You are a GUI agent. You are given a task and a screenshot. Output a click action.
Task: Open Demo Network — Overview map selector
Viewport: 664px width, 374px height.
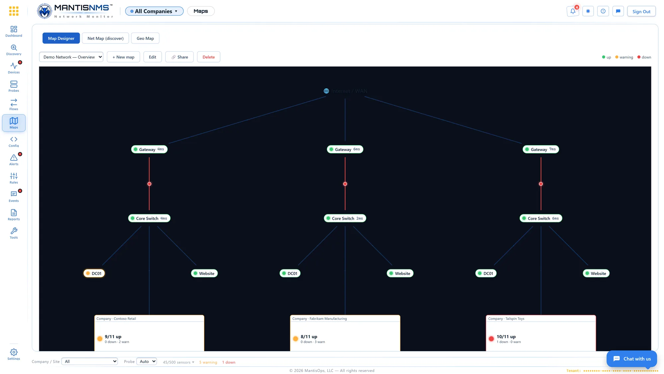(x=71, y=57)
